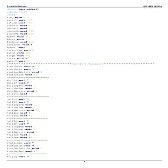Click the "heli2no word" line
Image resolution: width=168 pixels, height=168 pixels.
(x=19, y=135)
